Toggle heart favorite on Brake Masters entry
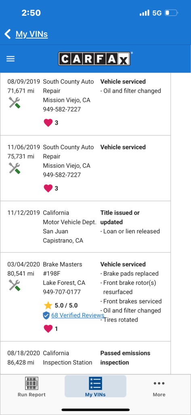The height and width of the screenshot is (415, 191). 48,329
